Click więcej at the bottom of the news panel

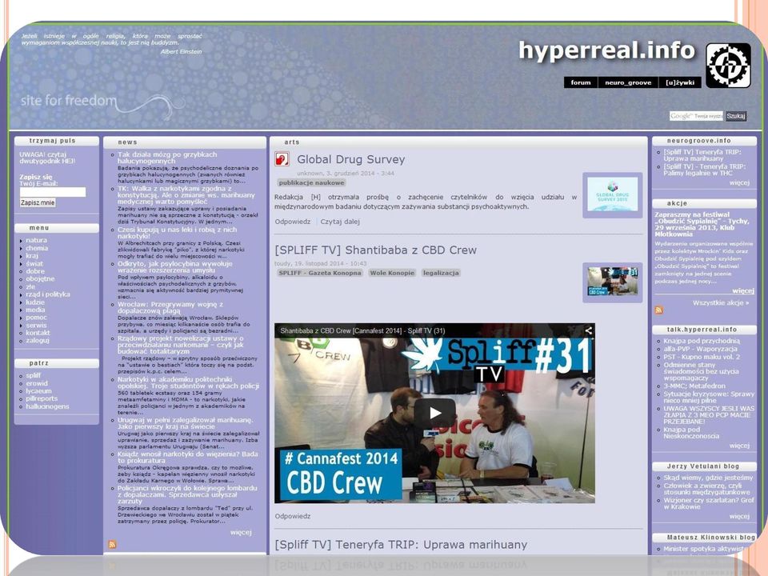[x=241, y=532]
